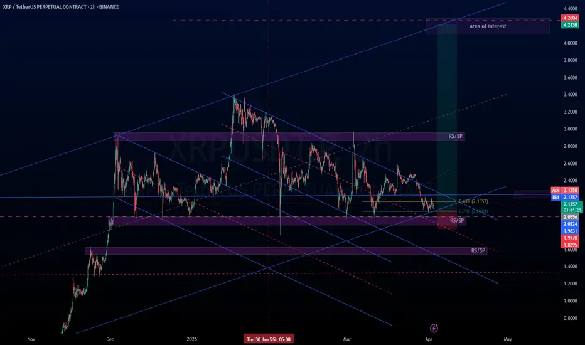
Task: Click May on the time axis
Action: tap(507, 339)
